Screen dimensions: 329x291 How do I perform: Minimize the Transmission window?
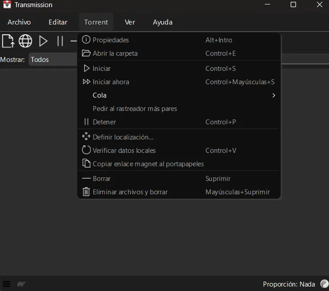(267, 4)
